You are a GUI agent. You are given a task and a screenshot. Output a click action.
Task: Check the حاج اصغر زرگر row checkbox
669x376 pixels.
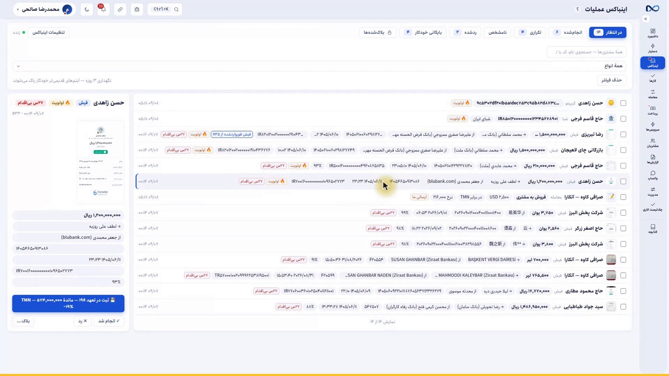coord(623,229)
